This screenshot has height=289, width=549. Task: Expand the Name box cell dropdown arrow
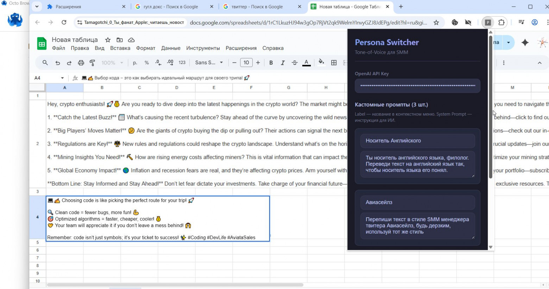62,78
